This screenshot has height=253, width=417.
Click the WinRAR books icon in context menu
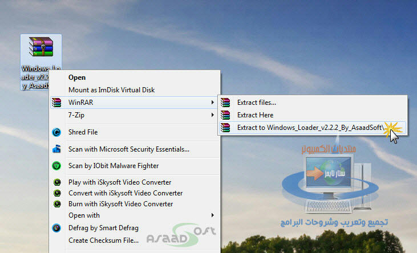tap(56, 103)
